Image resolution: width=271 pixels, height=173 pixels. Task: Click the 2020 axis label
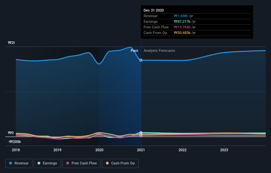click(99, 150)
